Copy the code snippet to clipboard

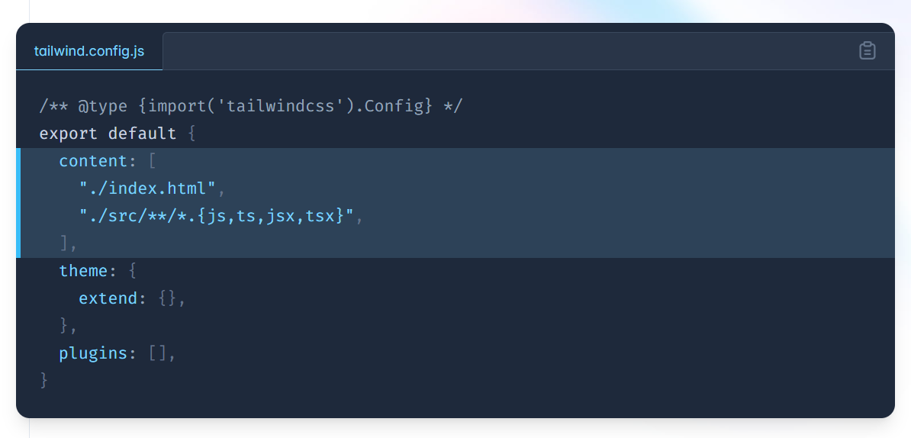[867, 51]
